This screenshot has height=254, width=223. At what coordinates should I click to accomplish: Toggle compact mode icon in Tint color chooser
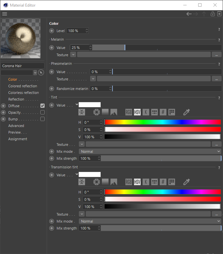pos(82,112)
